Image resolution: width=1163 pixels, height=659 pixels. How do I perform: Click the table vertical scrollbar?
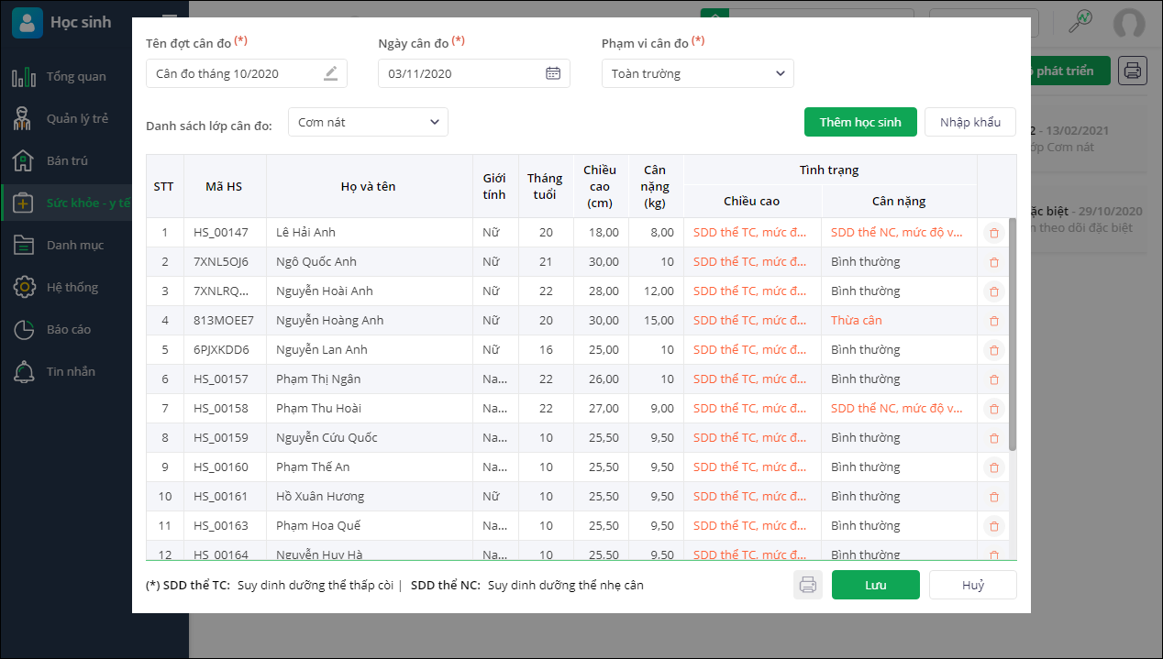[1013, 334]
